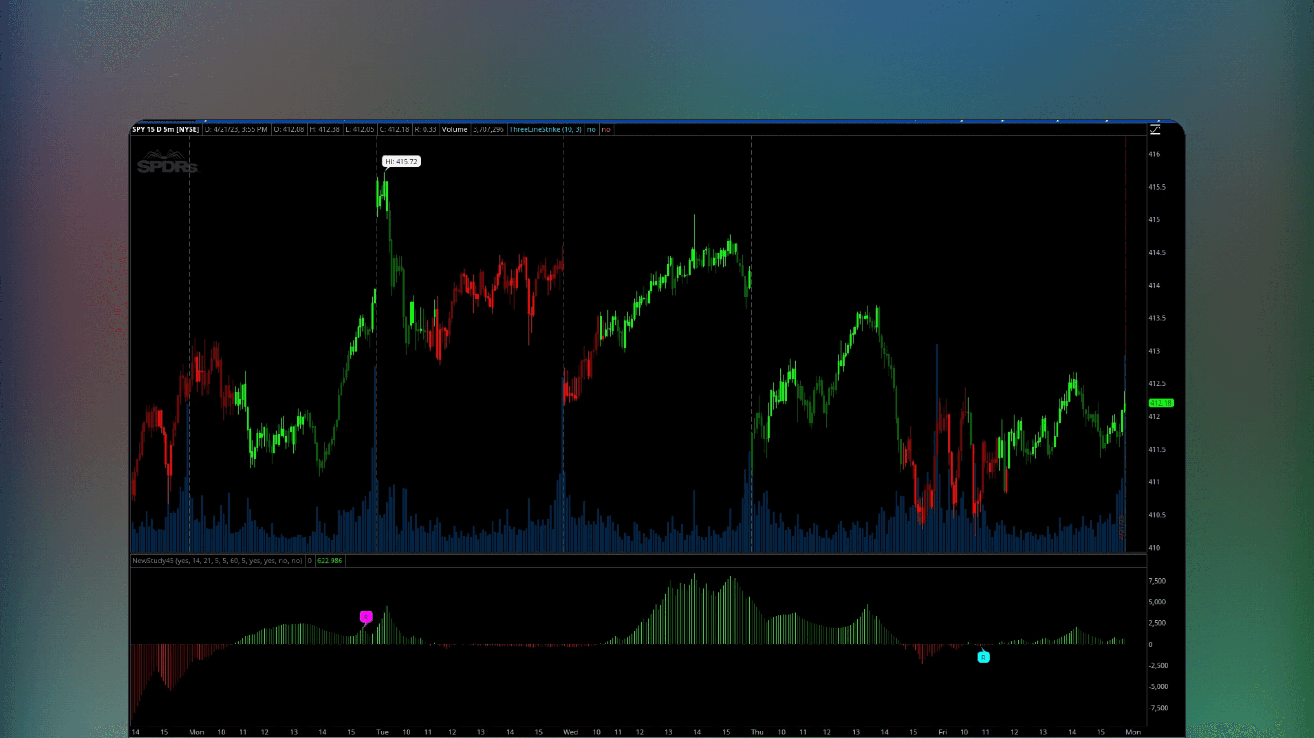Viewport: 1314px width, 738px height.
Task: Click the cyan R signal bubble
Action: (983, 658)
